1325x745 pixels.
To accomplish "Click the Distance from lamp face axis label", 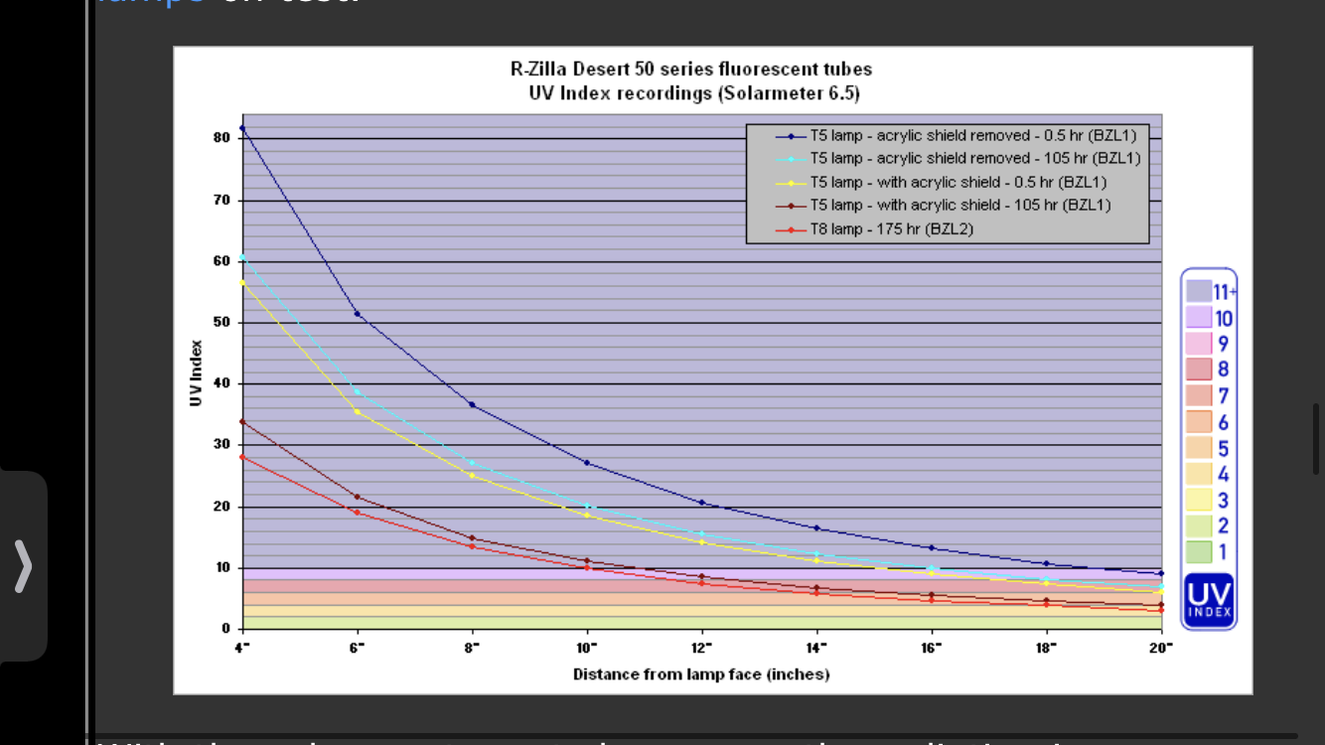I will point(700,674).
